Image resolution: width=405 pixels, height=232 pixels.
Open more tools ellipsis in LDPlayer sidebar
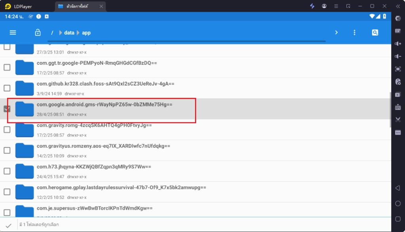pos(398,133)
